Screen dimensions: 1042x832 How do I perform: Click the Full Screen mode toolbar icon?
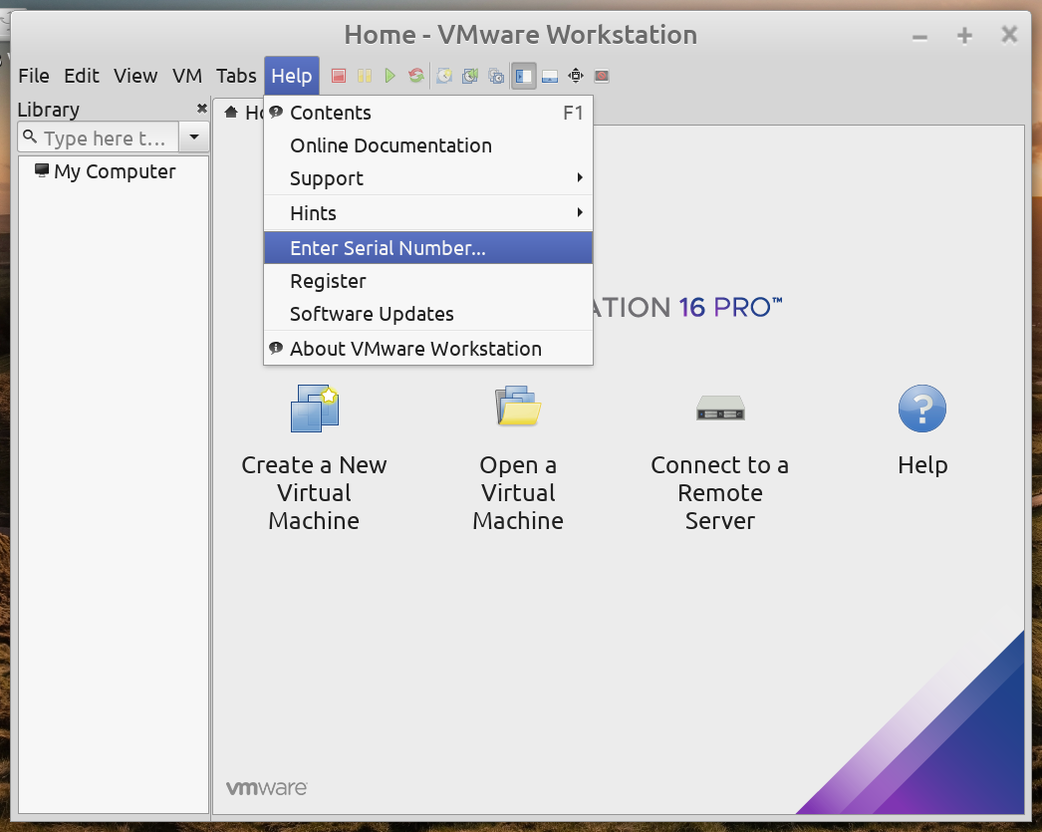click(576, 76)
